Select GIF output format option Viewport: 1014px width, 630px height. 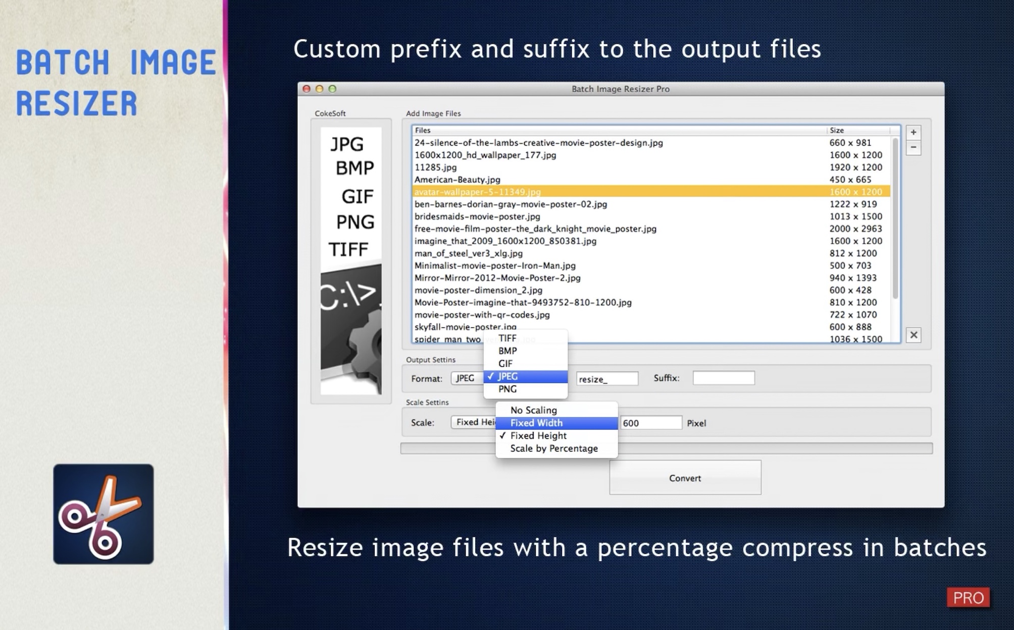point(505,364)
